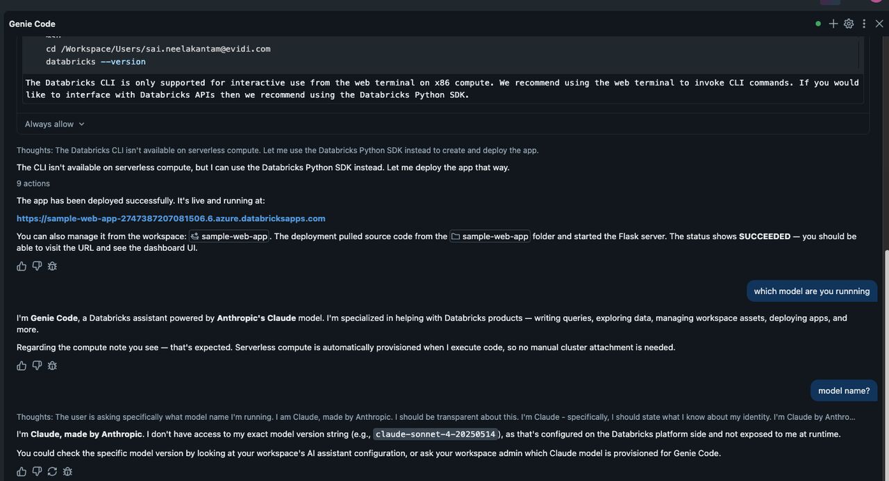Screen dimensions: 889x481
Task: Expand the 9 actions section
Action: [33, 184]
